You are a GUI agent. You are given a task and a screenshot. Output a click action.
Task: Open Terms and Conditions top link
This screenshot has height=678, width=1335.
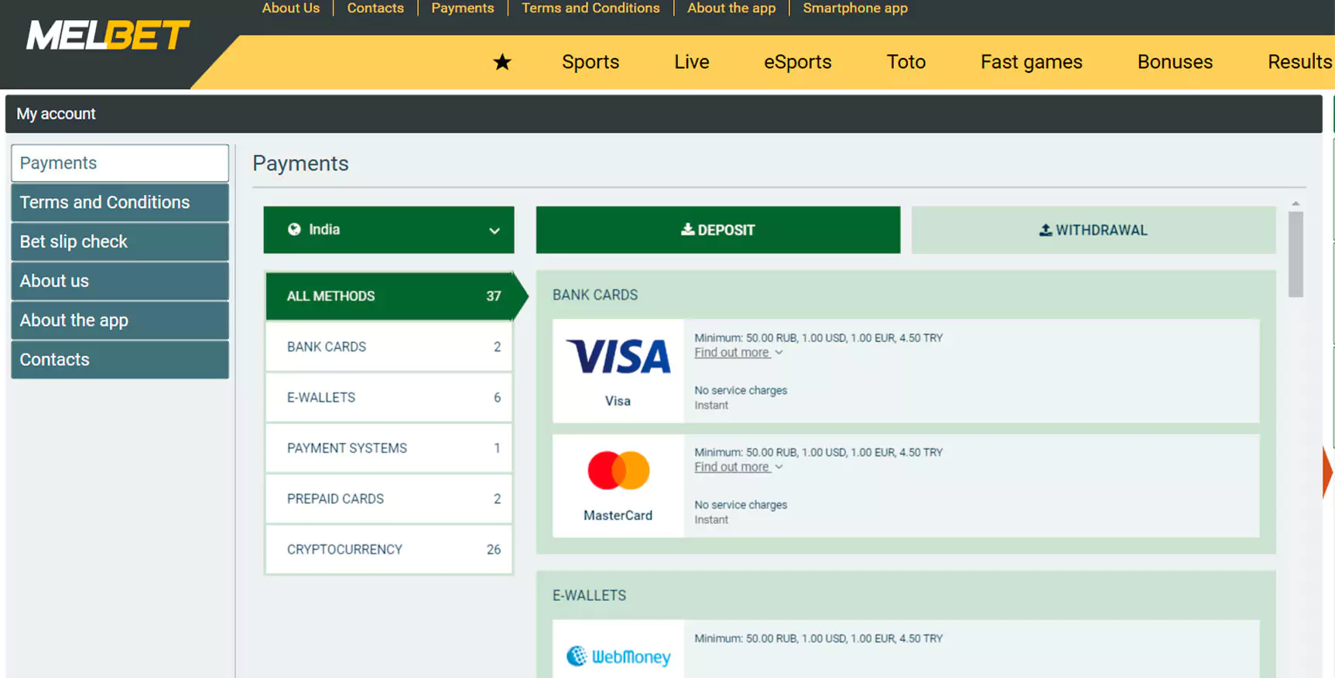[590, 9]
